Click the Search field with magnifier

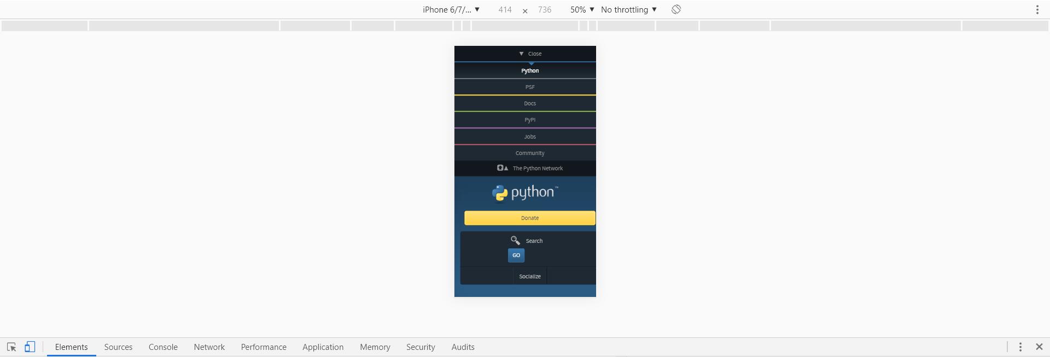click(527, 240)
